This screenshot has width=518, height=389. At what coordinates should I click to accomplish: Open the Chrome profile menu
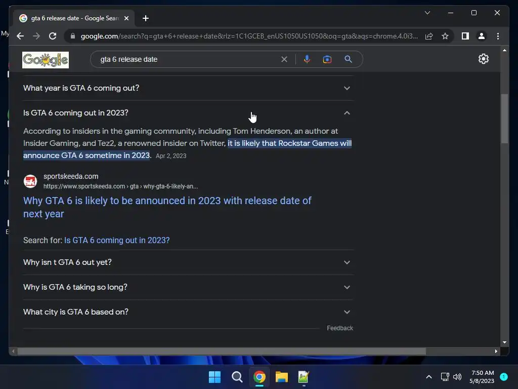[482, 36]
